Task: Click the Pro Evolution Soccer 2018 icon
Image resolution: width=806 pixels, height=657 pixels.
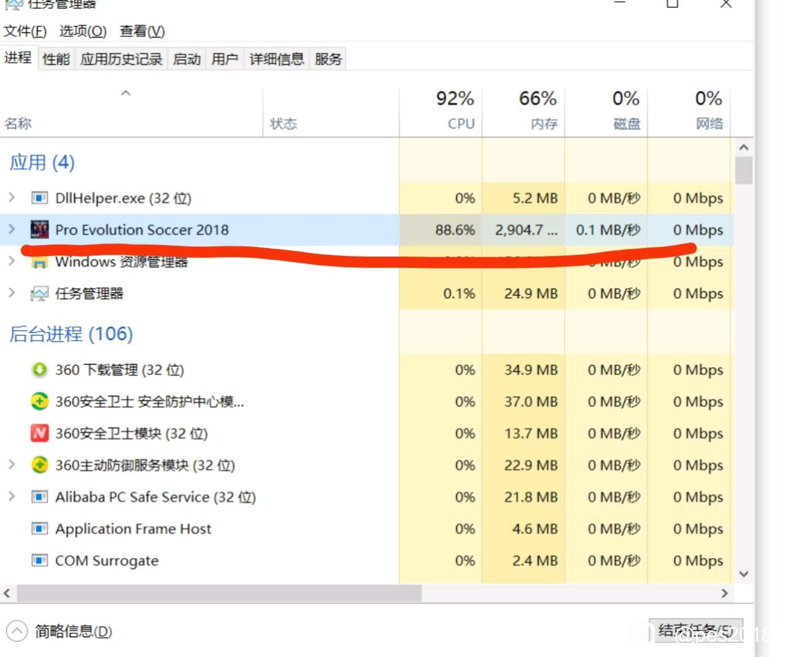Action: pyautogui.click(x=39, y=229)
